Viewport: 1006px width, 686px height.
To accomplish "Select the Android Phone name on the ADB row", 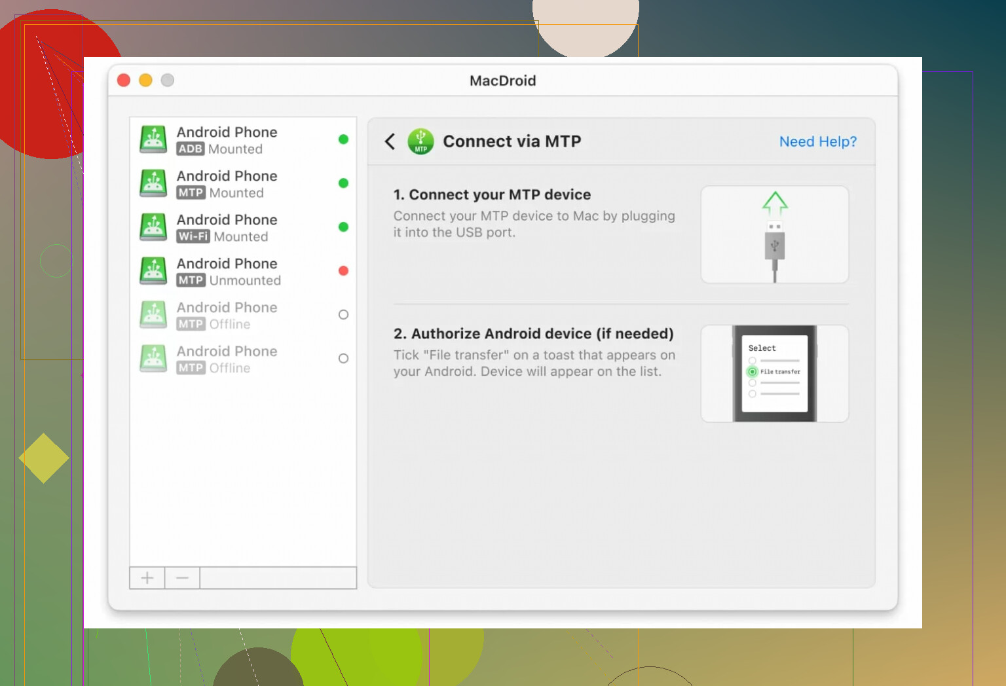I will tap(227, 132).
